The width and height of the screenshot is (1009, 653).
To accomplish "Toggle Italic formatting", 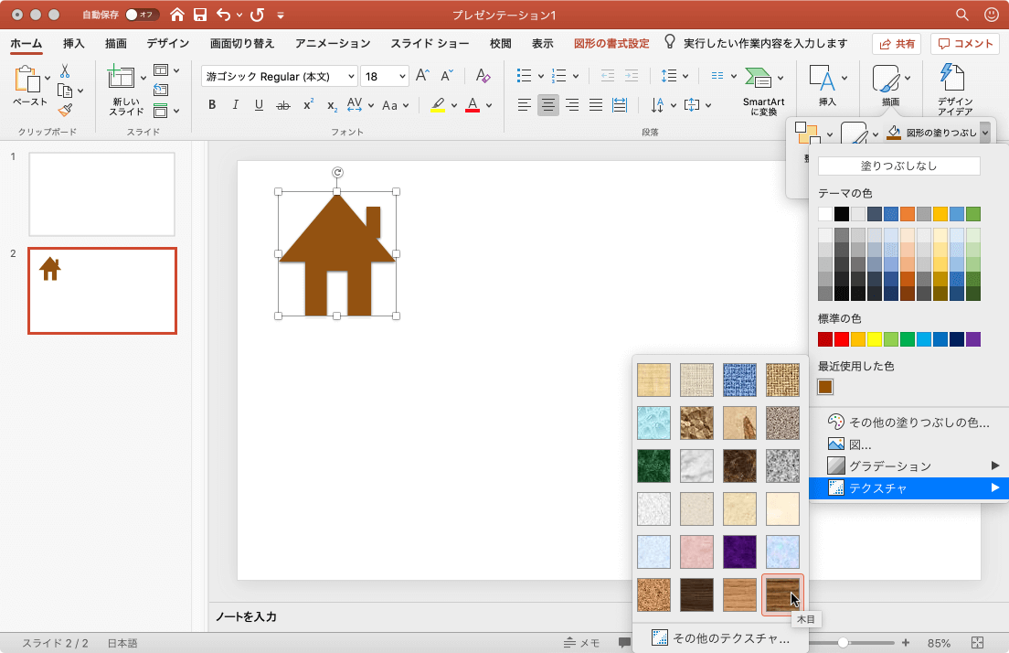I will 236,105.
